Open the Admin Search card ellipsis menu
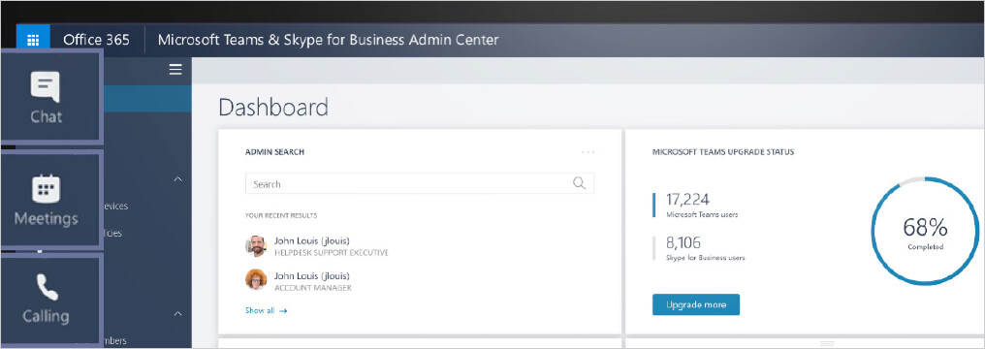This screenshot has height=349, width=985. (588, 152)
